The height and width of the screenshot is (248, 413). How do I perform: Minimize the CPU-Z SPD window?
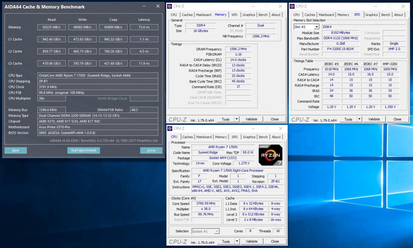pos(375,6)
